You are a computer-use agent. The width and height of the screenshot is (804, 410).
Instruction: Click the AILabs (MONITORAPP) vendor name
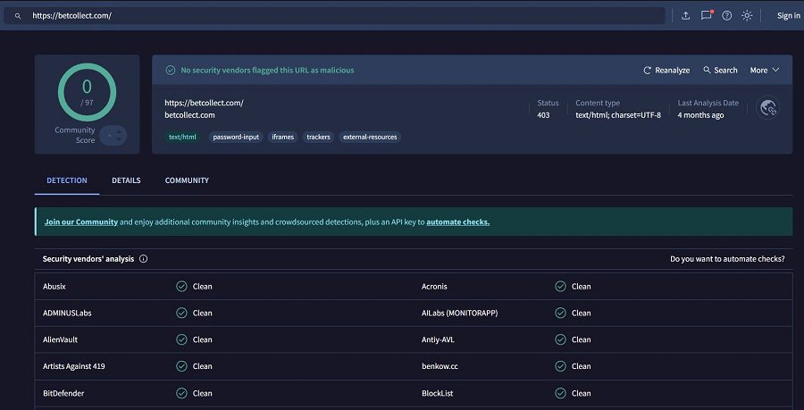click(459, 314)
